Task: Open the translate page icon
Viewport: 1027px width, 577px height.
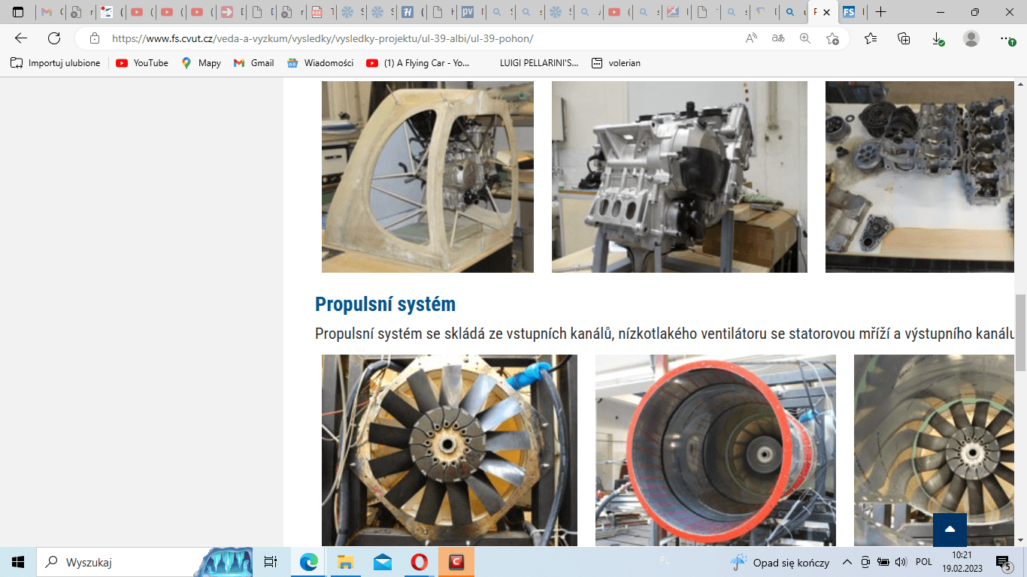Action: [778, 38]
